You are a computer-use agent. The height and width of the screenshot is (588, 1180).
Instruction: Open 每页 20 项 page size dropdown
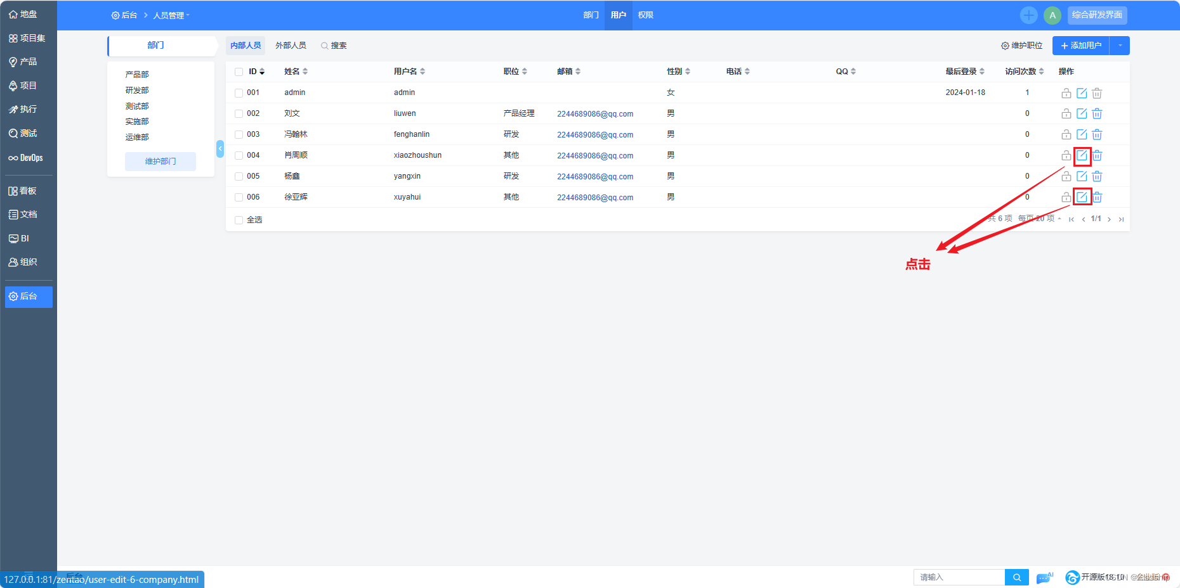(1040, 219)
